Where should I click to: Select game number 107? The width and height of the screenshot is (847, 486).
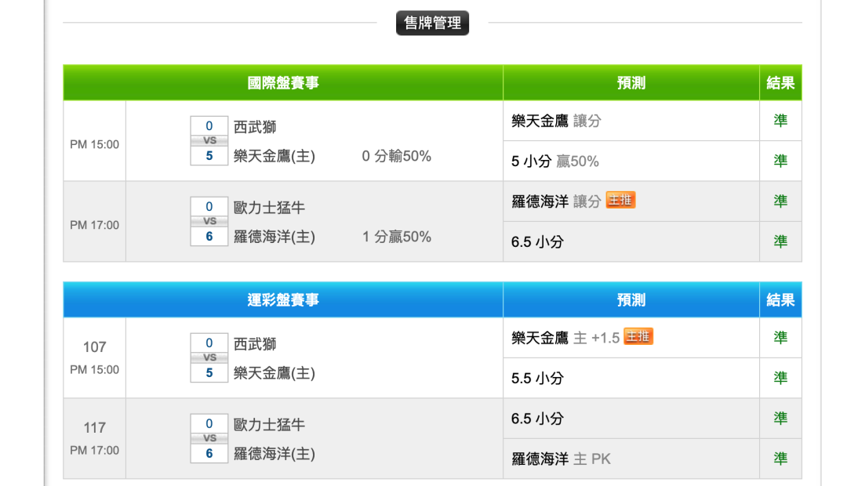point(95,347)
